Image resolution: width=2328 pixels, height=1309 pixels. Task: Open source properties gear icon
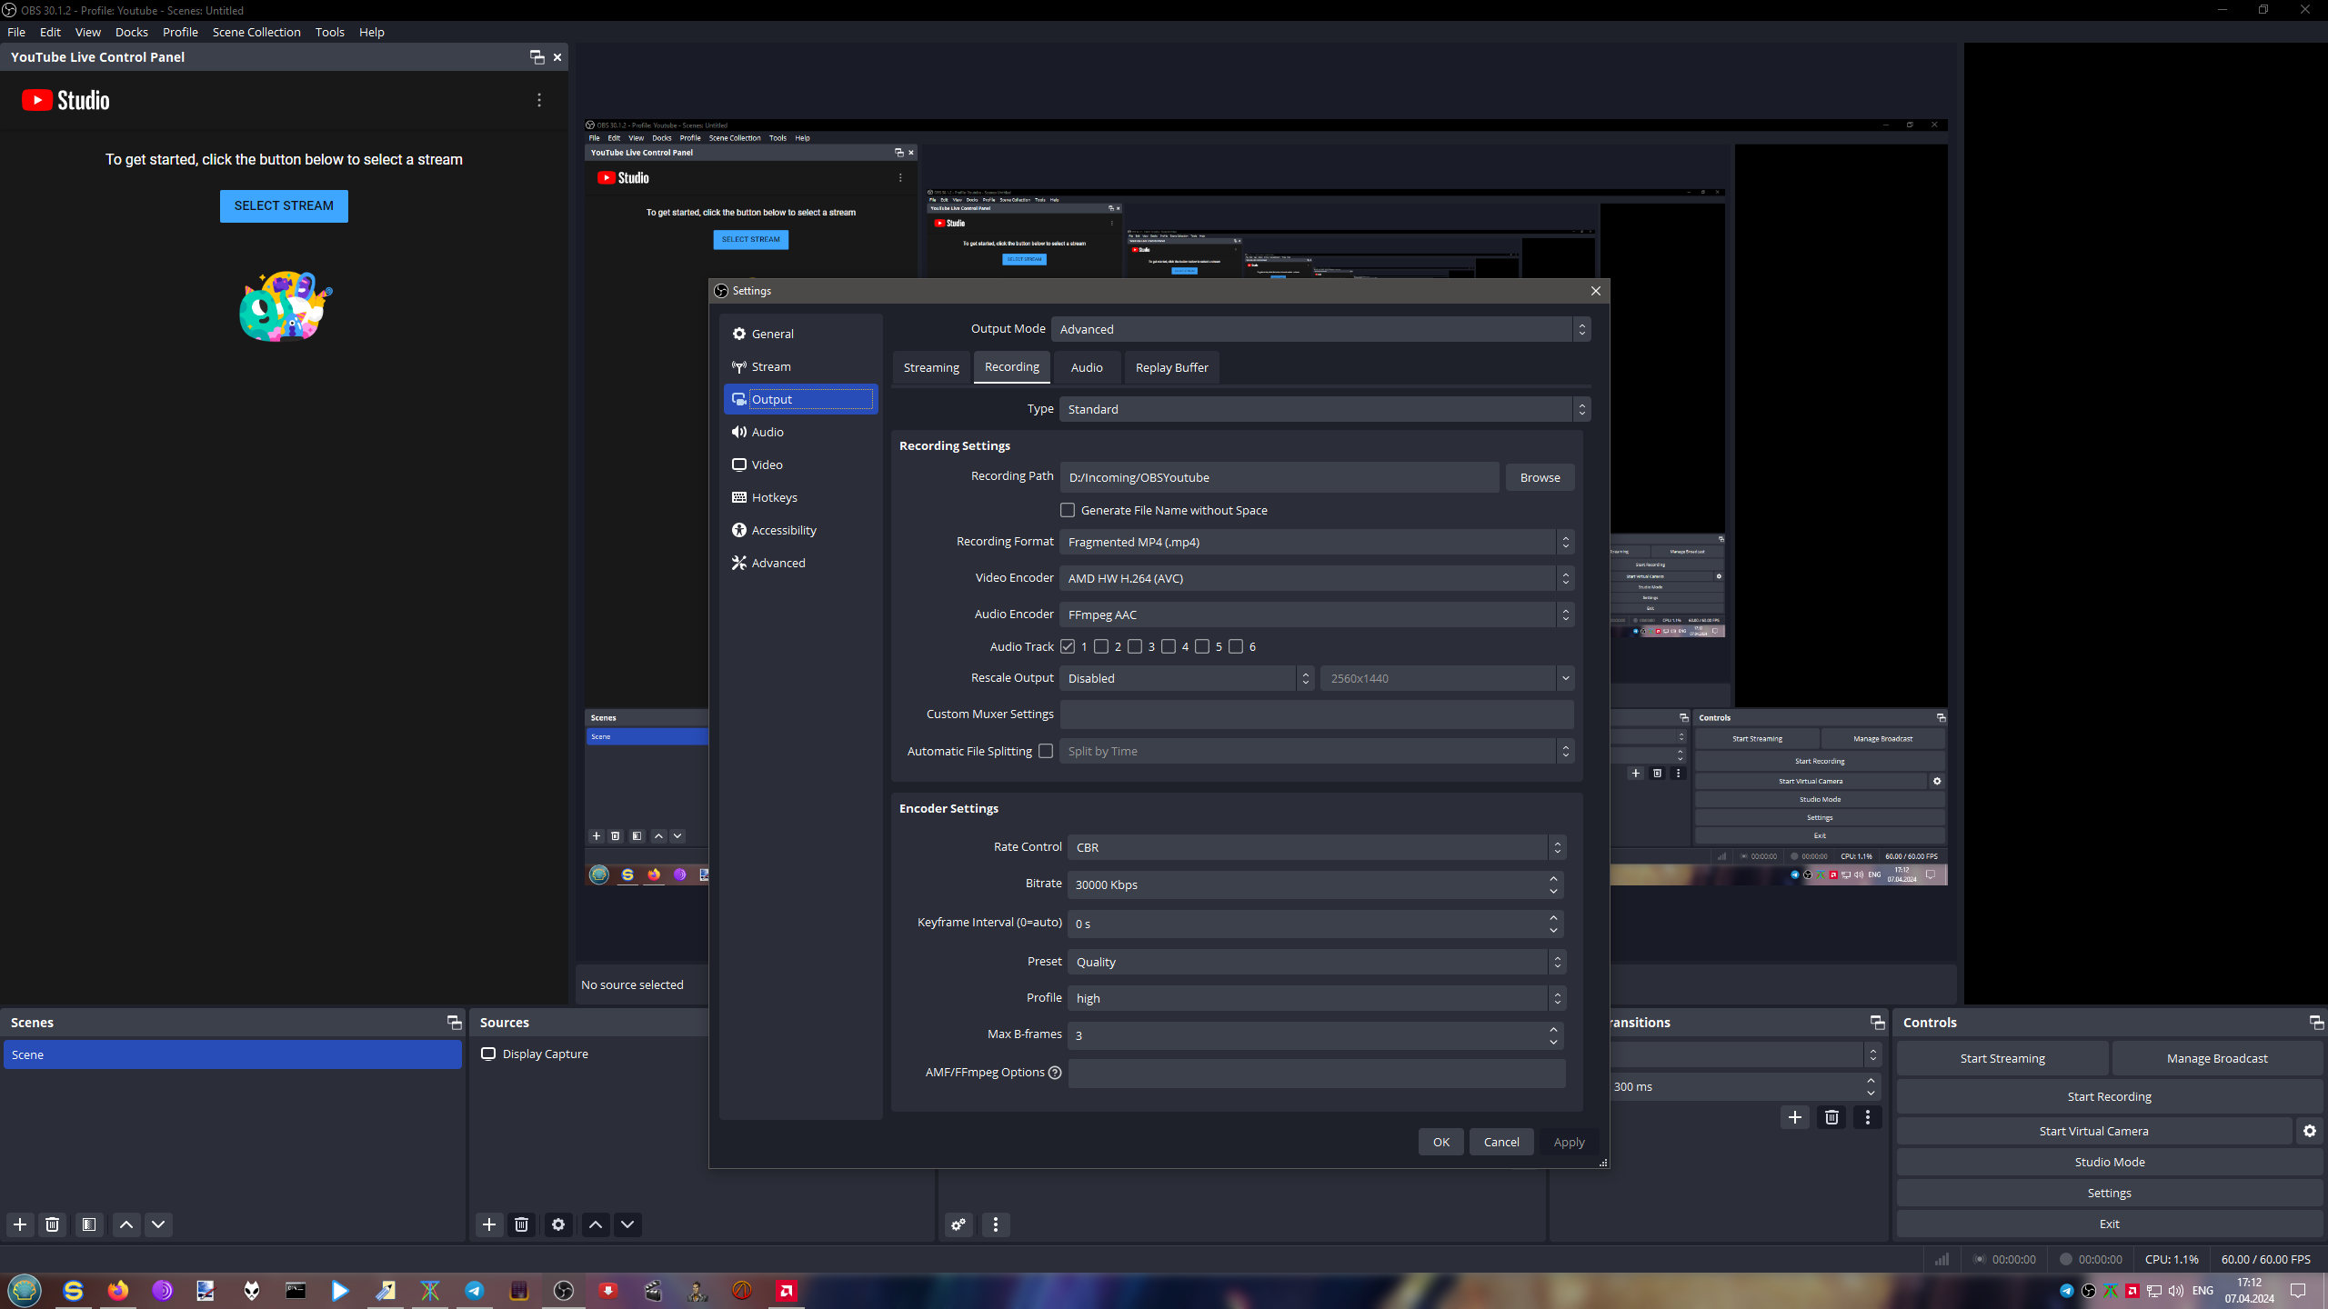(x=558, y=1224)
